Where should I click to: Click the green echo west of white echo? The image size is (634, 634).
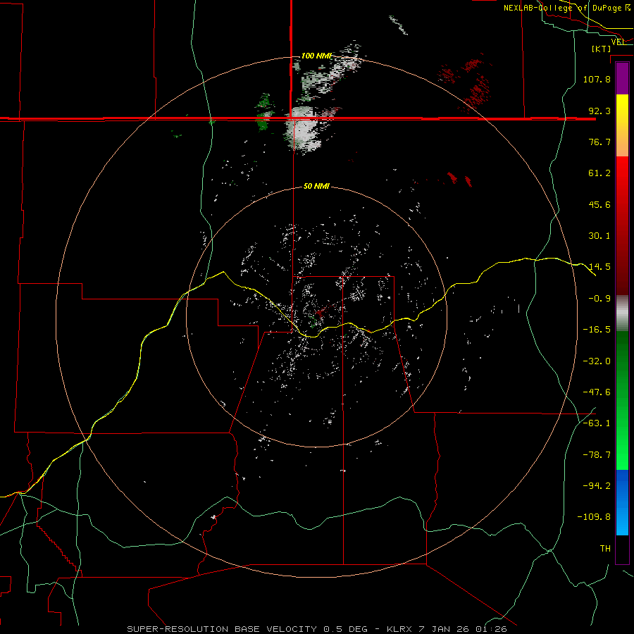264,112
